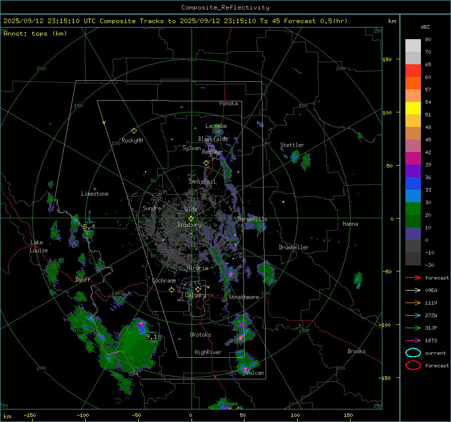Click the Airdrie town label

pyautogui.click(x=197, y=268)
